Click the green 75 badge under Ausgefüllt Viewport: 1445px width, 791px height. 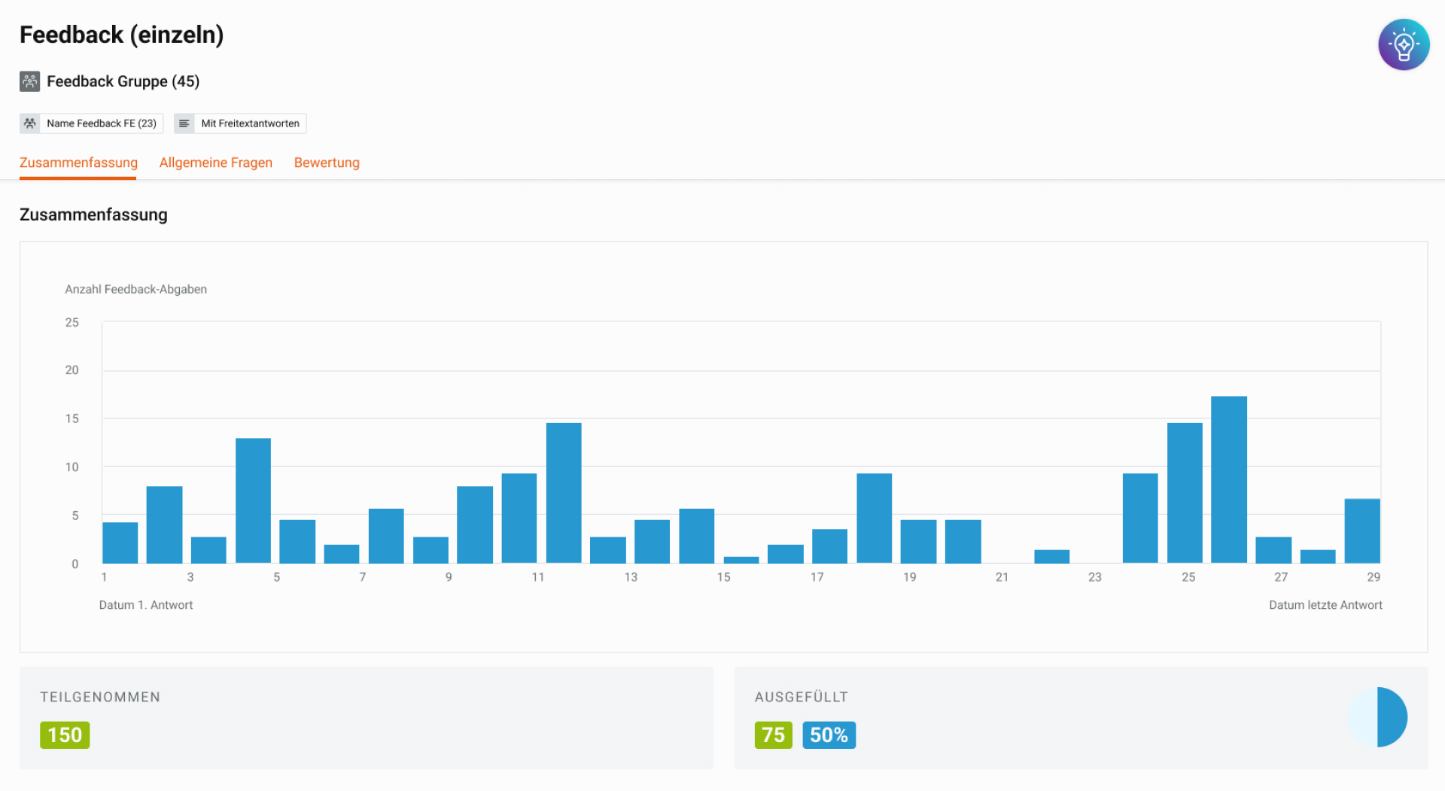(773, 735)
